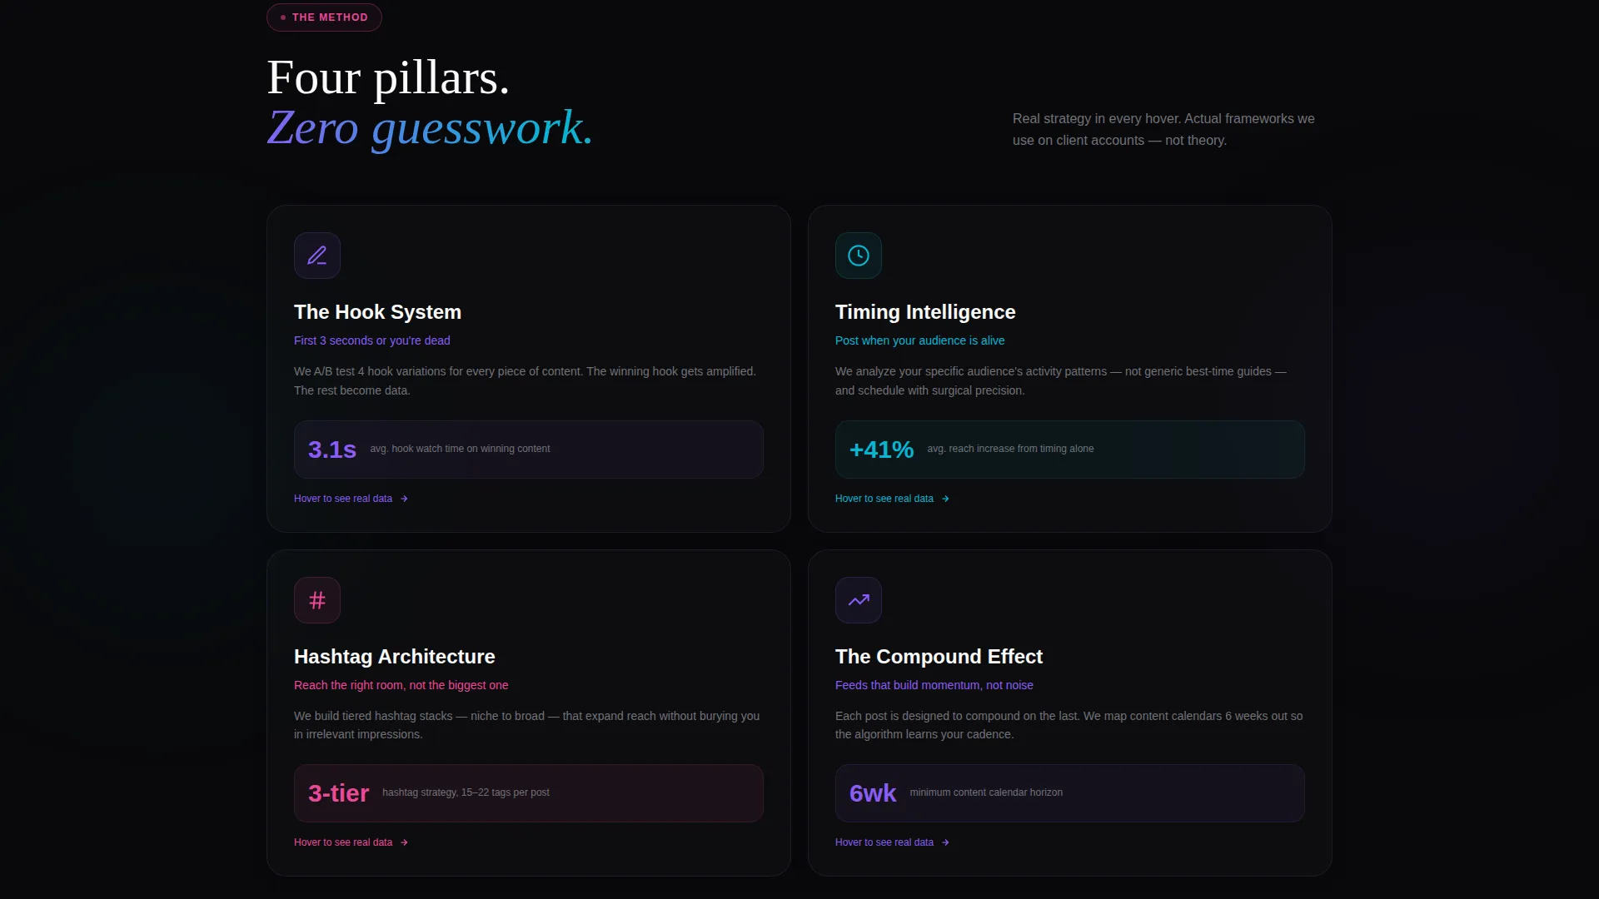
Task: Click the hashtag icon for Hashtag Architecture
Action: 317,600
